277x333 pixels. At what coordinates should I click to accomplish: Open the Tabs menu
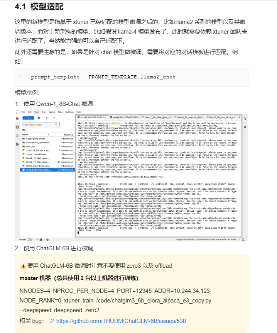point(60,112)
